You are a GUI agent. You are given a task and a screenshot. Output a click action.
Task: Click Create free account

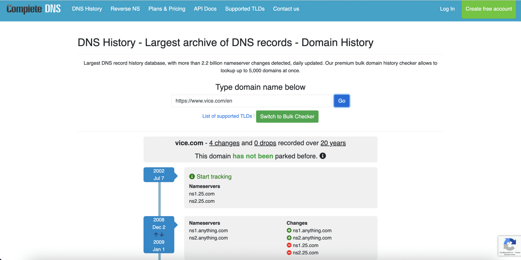[488, 9]
